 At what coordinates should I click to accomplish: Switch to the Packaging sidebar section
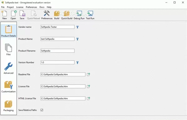8,106
